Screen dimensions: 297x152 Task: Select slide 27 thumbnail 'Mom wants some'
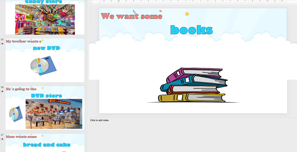pos(45,143)
